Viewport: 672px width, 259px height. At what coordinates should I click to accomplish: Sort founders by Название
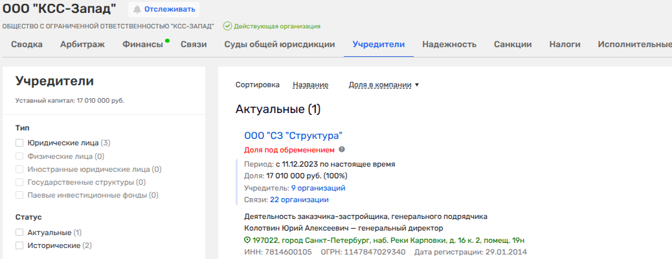click(310, 85)
